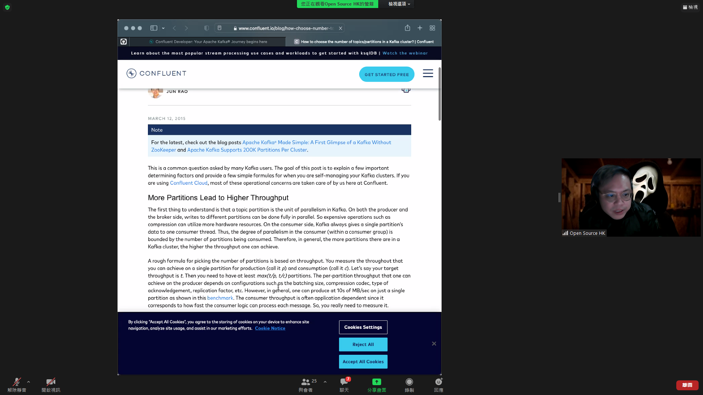
Task: Check the green encryption shield icon
Action: pos(7,7)
